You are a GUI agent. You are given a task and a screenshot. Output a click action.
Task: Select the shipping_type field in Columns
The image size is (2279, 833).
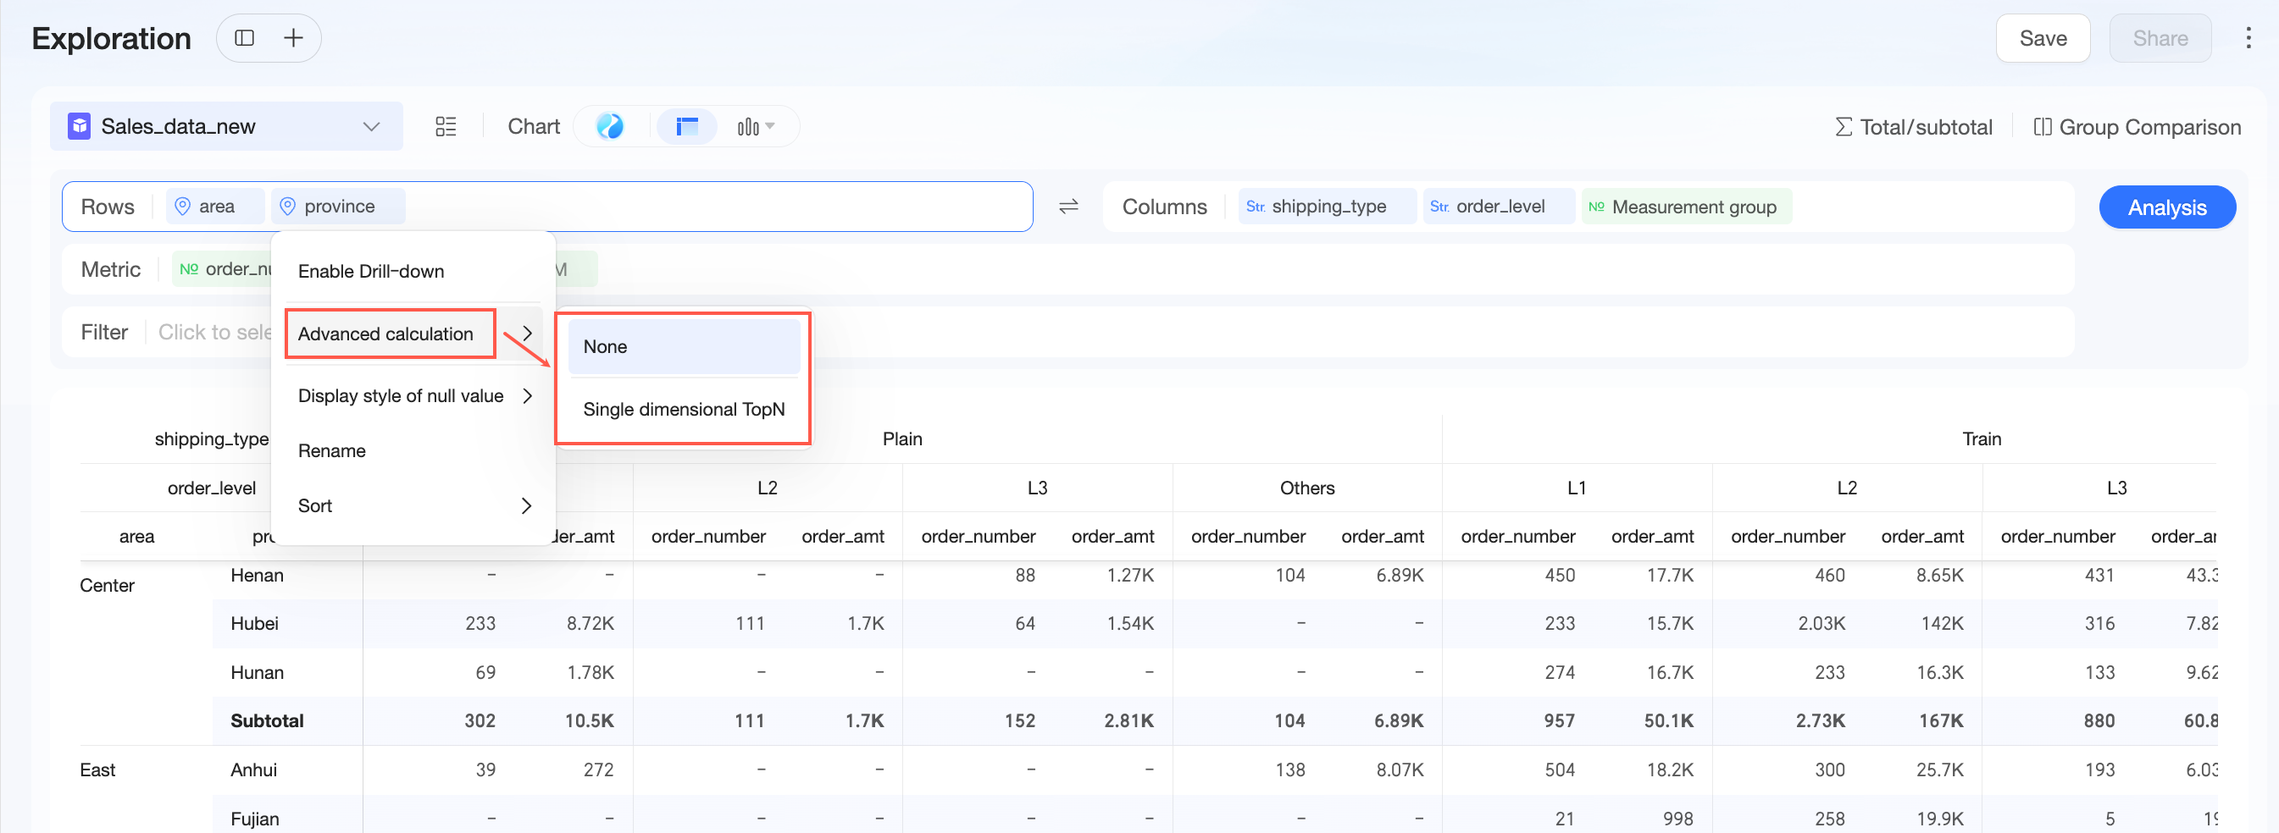tap(1326, 206)
